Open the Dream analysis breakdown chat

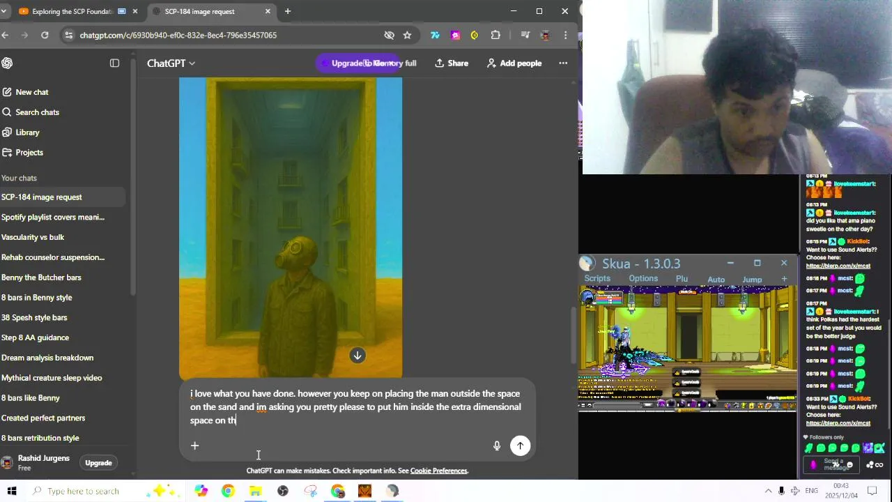tap(47, 358)
